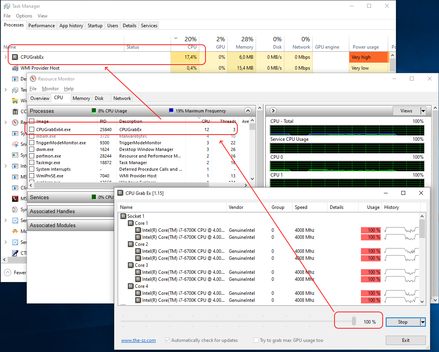The width and height of the screenshot is (439, 352).
Task: Tick the WmiPrvSE.exe checkbox
Action: click(x=31, y=176)
